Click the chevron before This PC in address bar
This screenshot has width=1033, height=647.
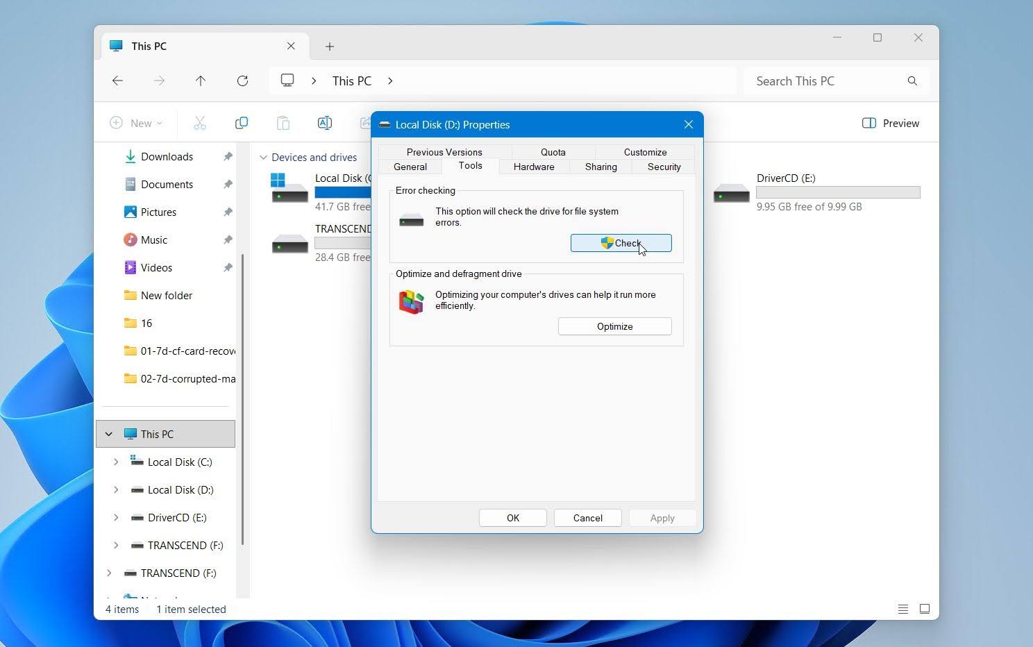point(314,81)
